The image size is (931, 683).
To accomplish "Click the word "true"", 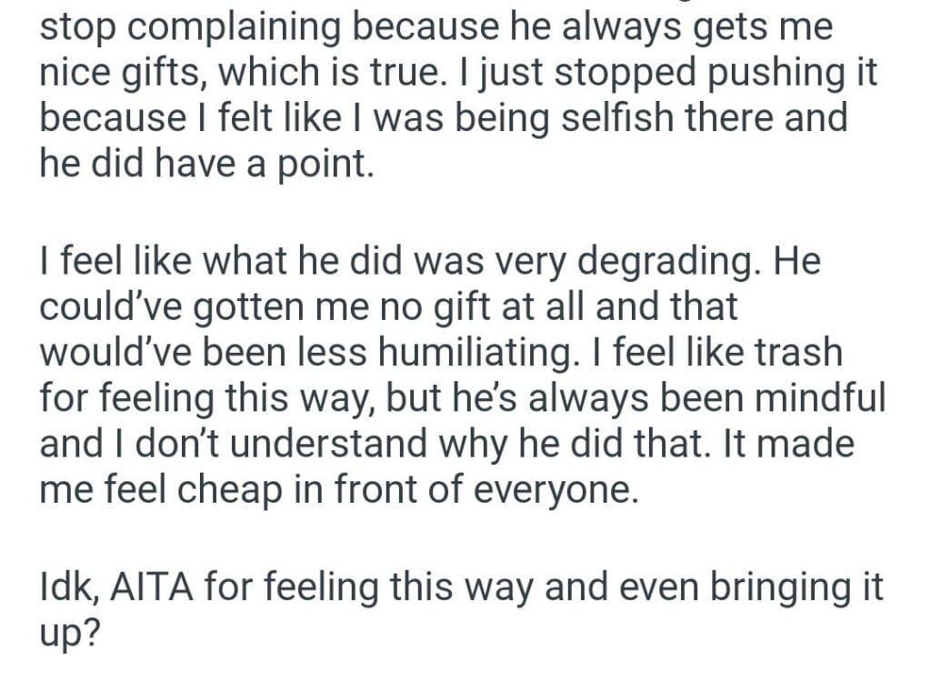I will [x=425, y=71].
